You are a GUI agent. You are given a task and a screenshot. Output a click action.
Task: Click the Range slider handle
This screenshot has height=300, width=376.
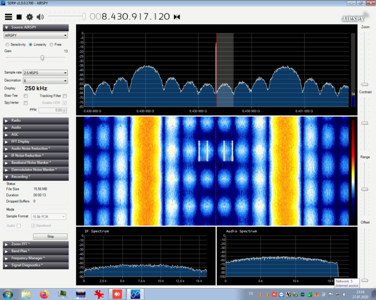tap(365, 189)
